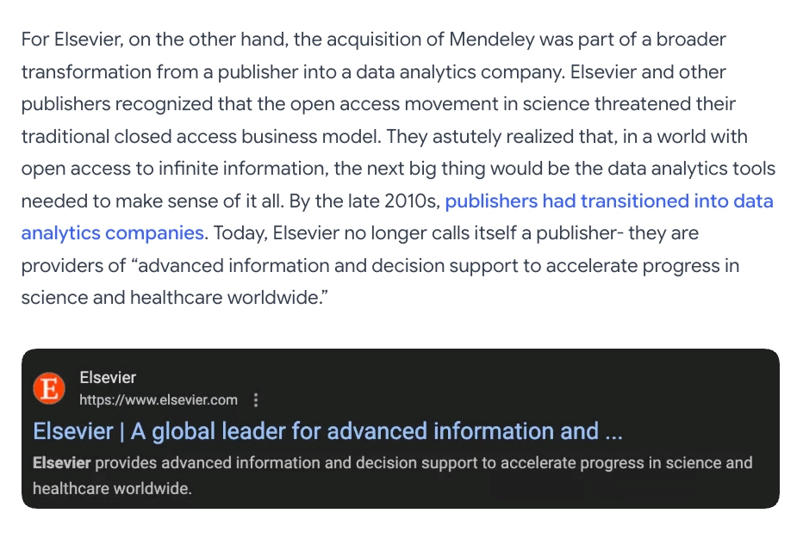Viewport: 803px width, 538px height.
Task: Click the 'healthcare worldwide.' snippet ending in the card
Action: pyautogui.click(x=112, y=489)
